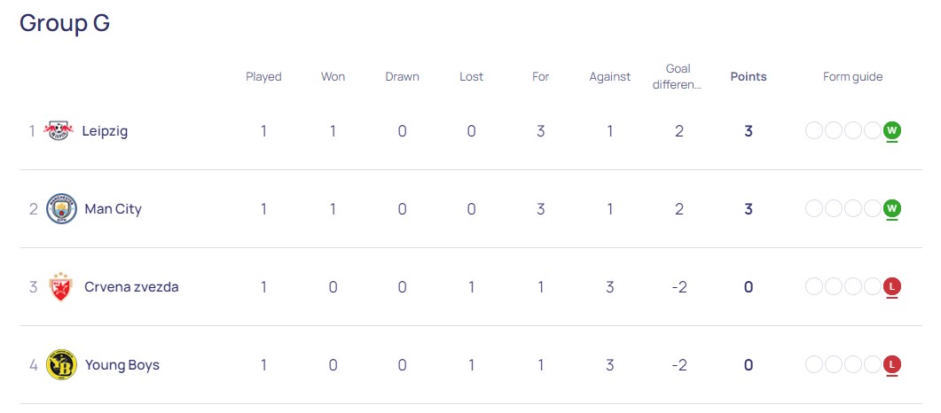Image resolution: width=941 pixels, height=413 pixels.
Task: Click the Man City club crest
Action: coord(61,208)
